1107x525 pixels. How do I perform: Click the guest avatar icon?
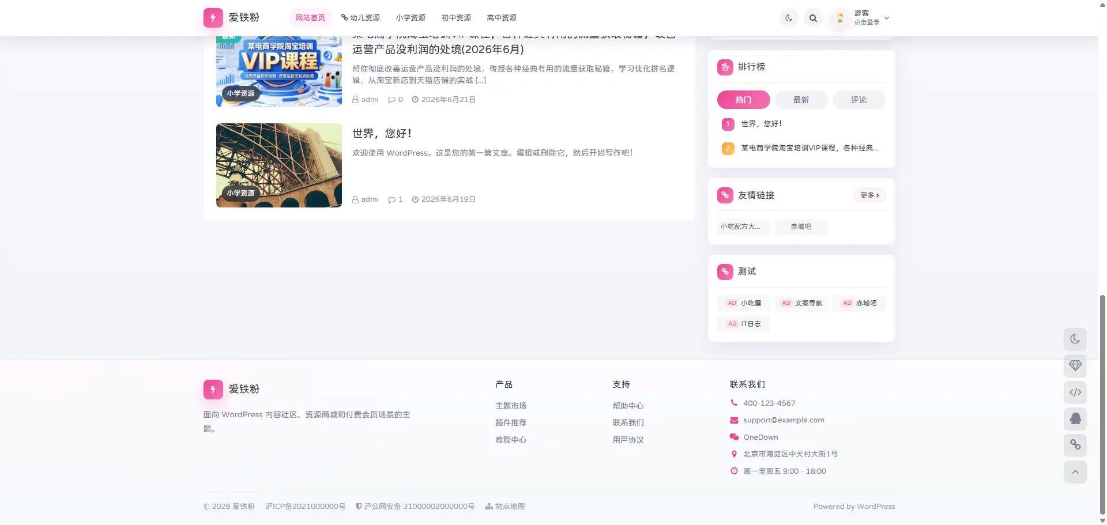(840, 18)
